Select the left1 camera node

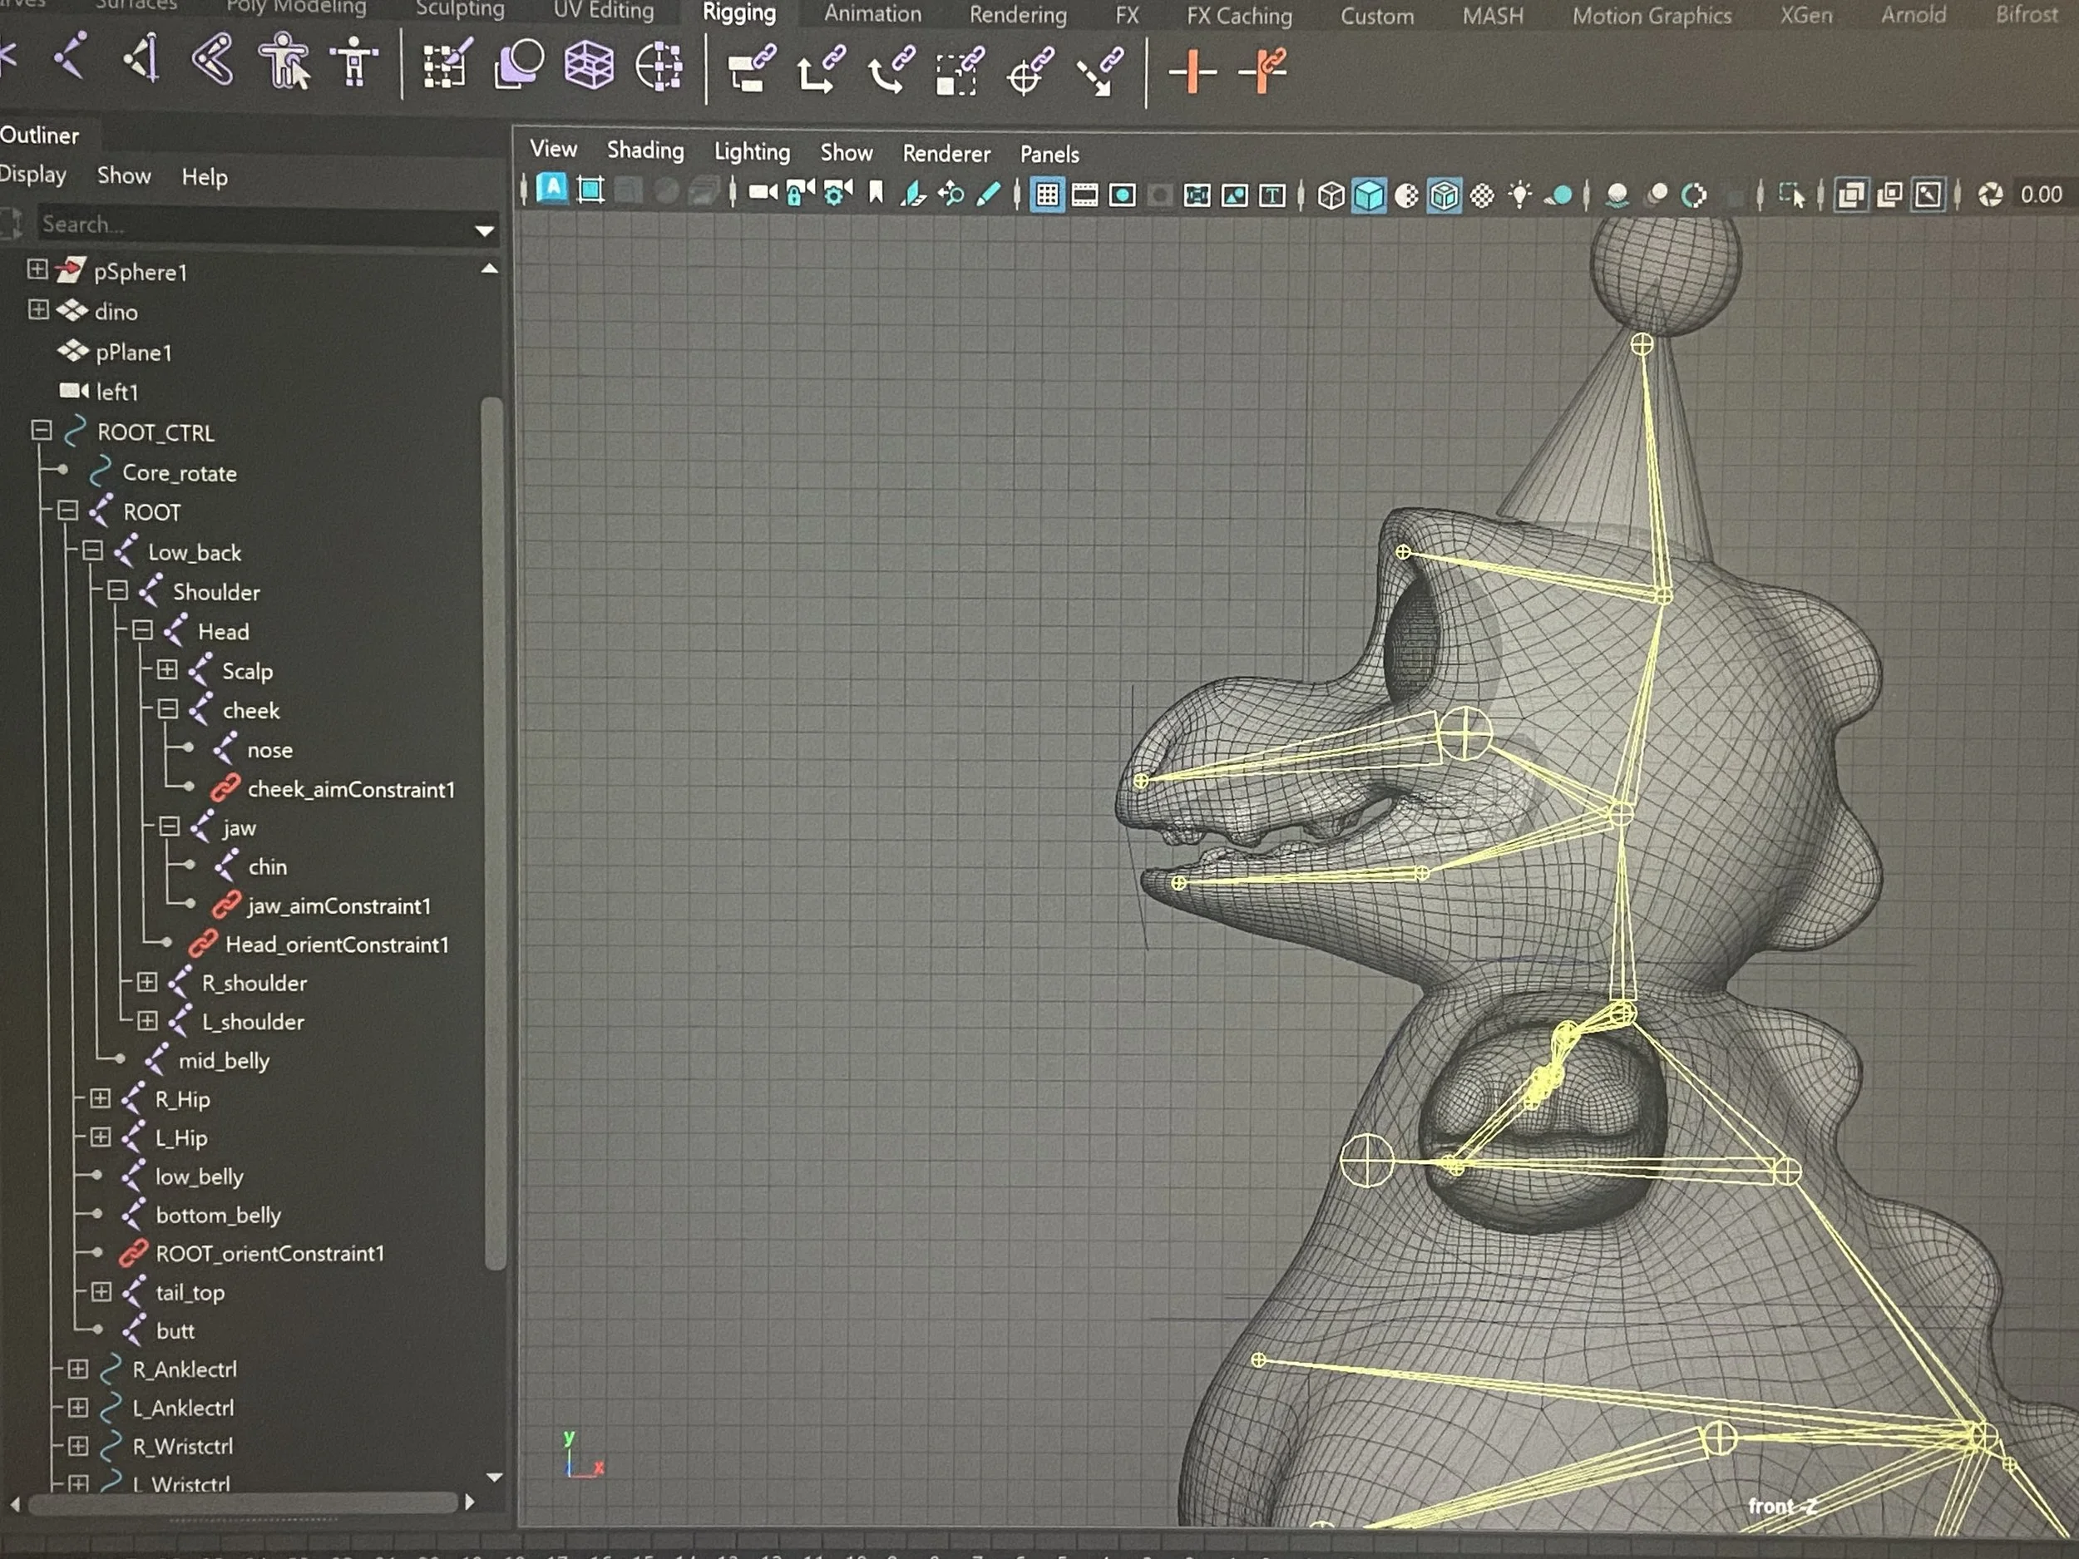coord(116,391)
